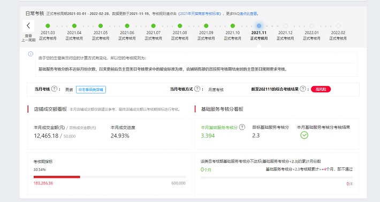Select the 2021.12 assessment month marker

285,26
